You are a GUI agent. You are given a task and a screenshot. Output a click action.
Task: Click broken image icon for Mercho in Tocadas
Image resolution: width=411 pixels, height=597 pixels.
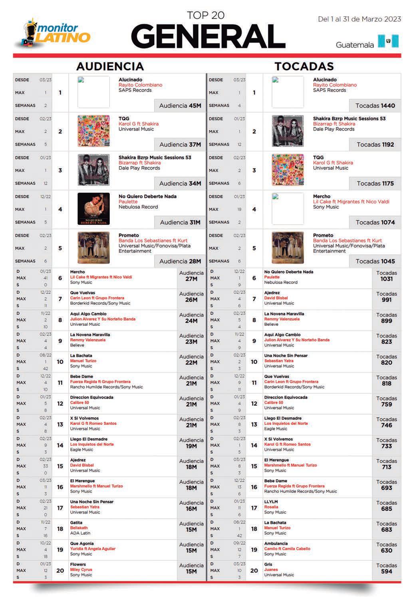[288, 209]
